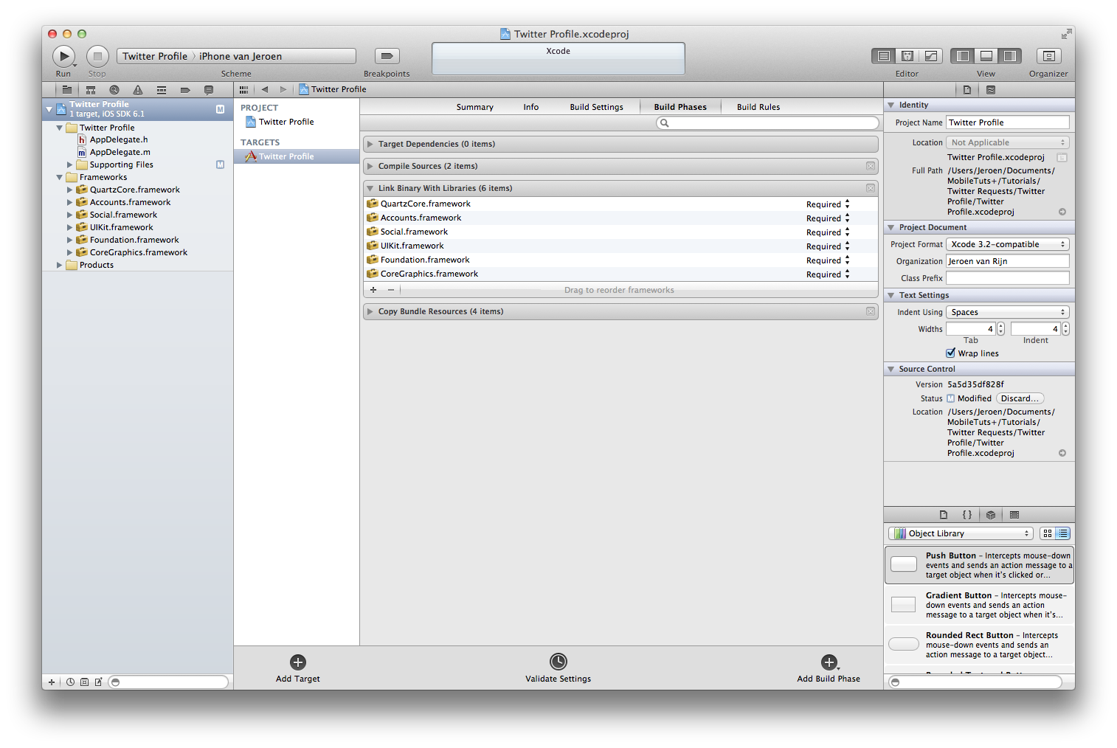Show the File inspector
The height and width of the screenshot is (748, 1117).
[x=967, y=90]
